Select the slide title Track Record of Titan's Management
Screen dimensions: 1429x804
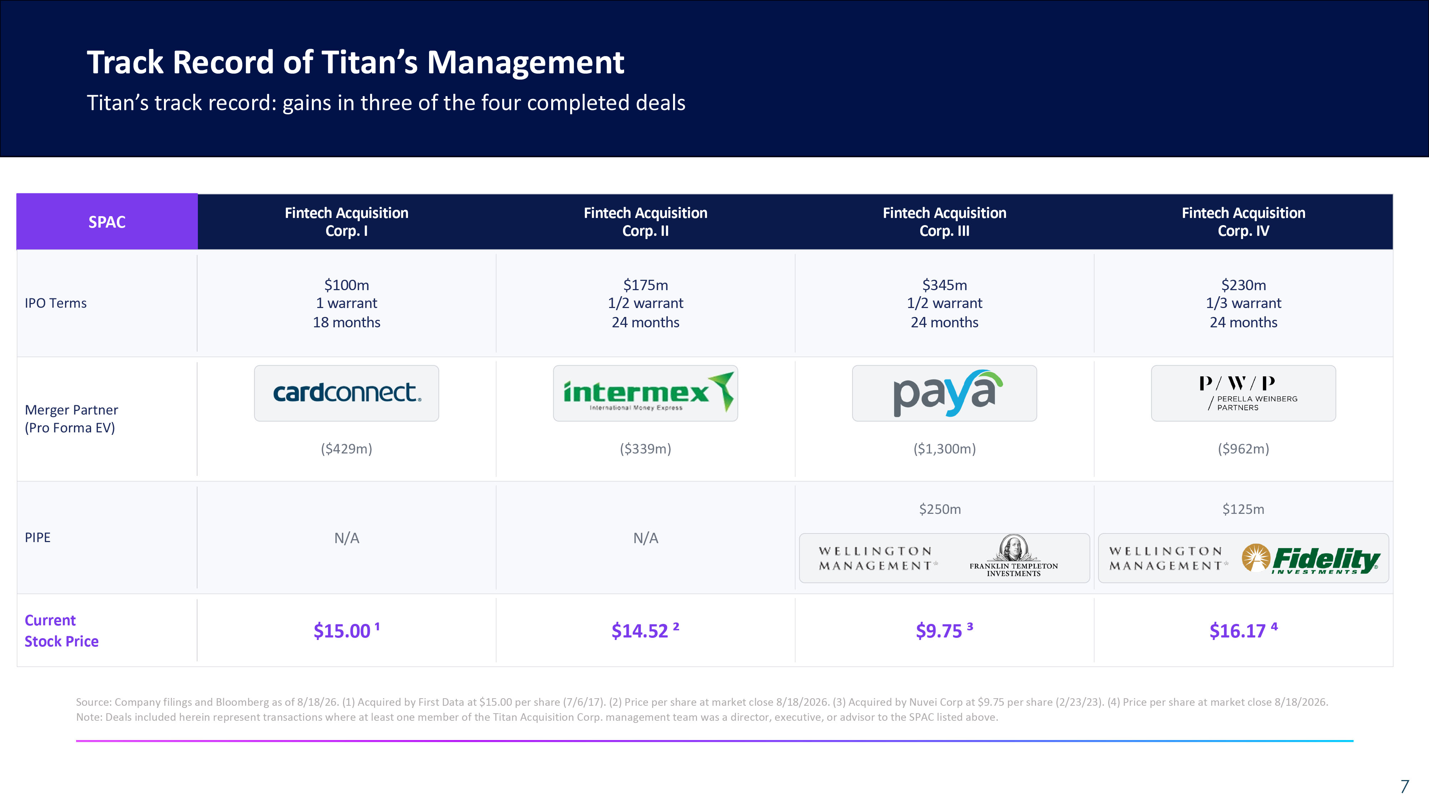[355, 61]
